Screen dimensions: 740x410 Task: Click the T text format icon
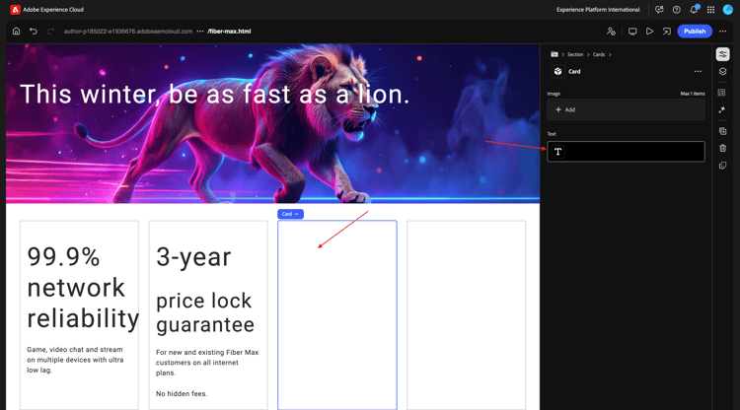tap(557, 152)
